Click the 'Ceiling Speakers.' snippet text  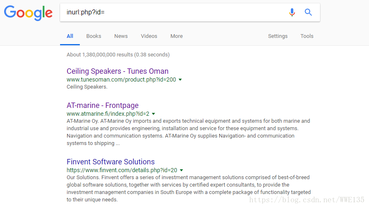87,86
